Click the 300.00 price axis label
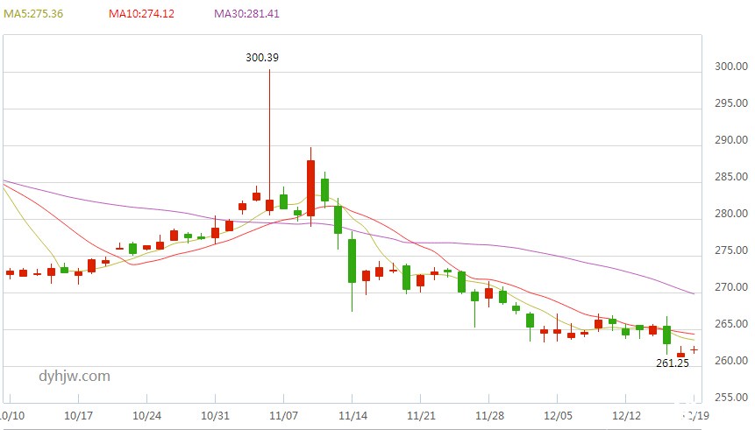This screenshot has height=430, width=755. pyautogui.click(x=730, y=67)
